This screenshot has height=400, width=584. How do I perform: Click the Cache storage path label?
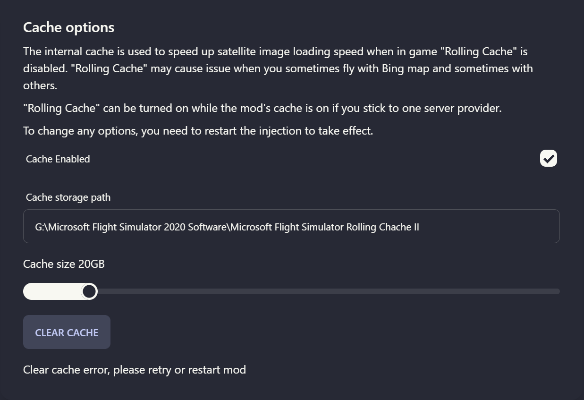68,197
